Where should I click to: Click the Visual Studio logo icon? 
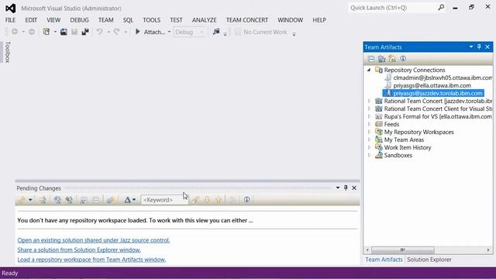point(10,9)
